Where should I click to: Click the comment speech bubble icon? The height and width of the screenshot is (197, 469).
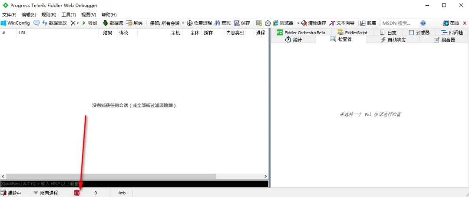click(36, 23)
